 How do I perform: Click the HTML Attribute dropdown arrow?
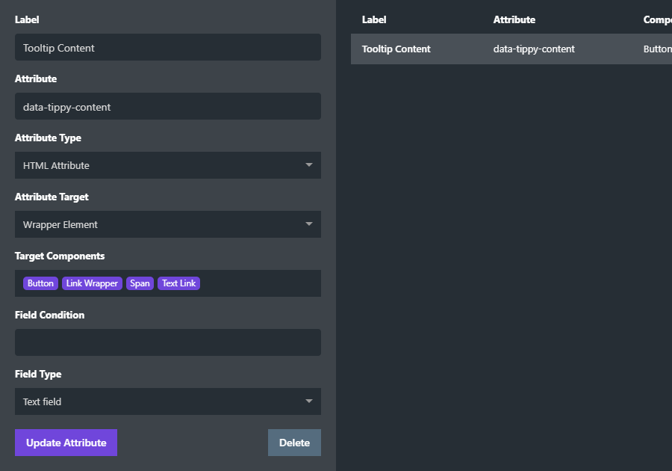308,164
